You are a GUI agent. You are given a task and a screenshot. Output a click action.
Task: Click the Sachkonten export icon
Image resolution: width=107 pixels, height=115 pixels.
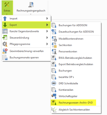pyautogui.click(x=54, y=45)
